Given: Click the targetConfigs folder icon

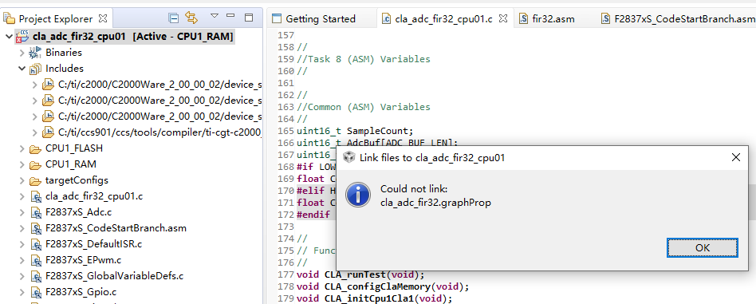Looking at the screenshot, I should (x=35, y=180).
